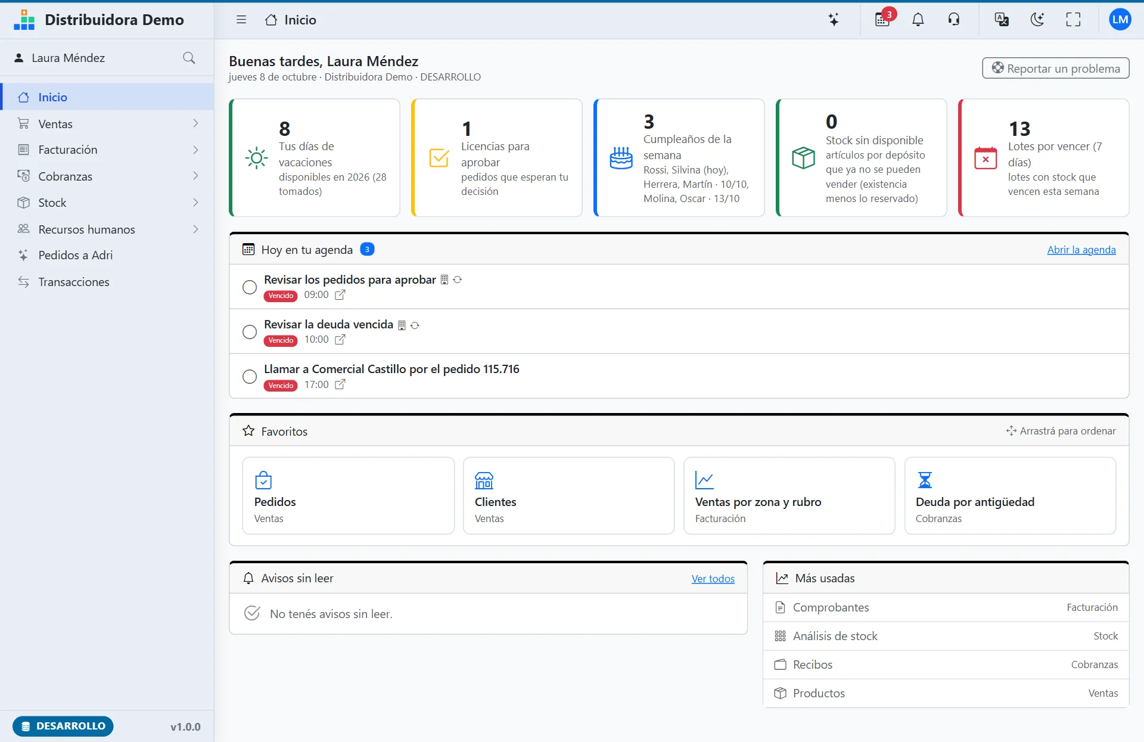Screen dimensions: 1144x742
Task: Open the notifications bell
Action: (x=918, y=20)
